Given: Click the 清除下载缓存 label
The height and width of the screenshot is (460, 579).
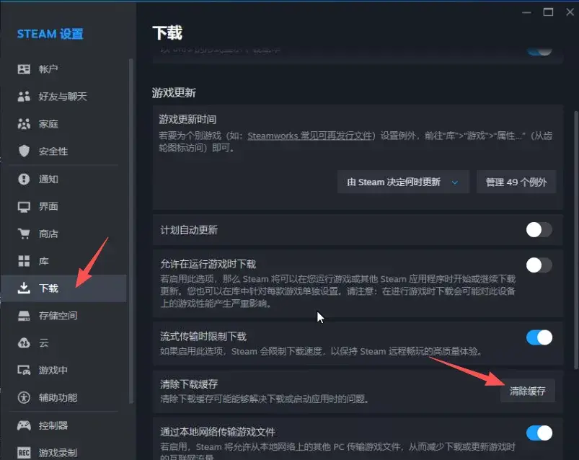Looking at the screenshot, I should click(189, 384).
